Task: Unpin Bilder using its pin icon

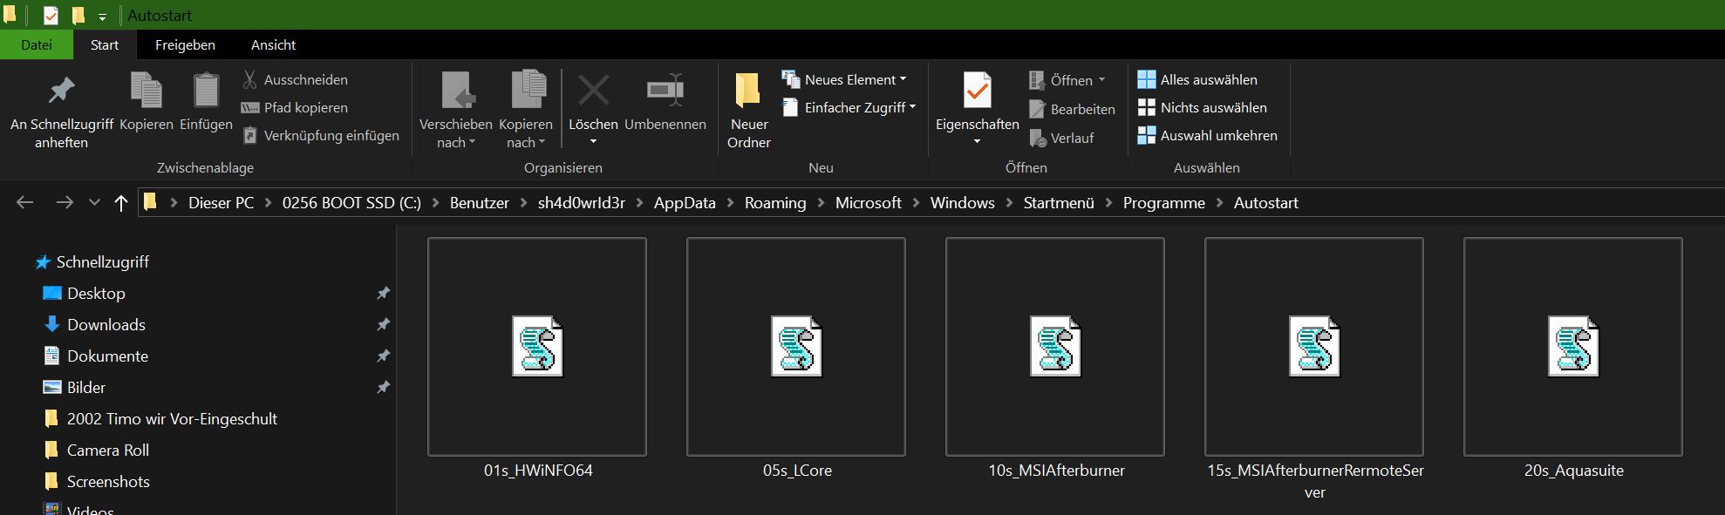Action: click(383, 388)
